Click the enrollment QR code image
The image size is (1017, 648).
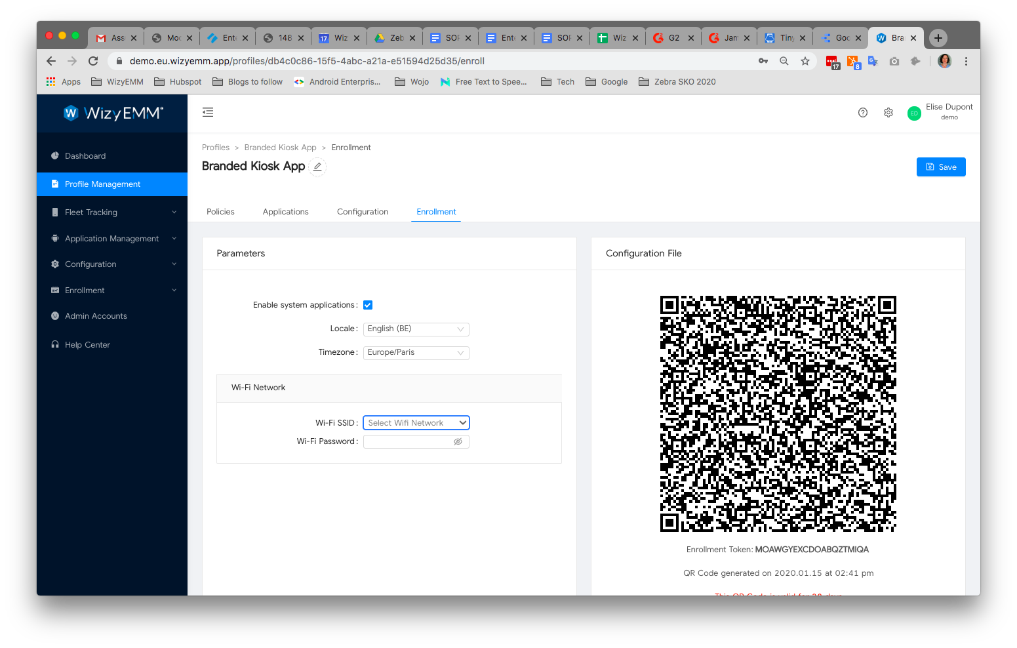[x=778, y=414]
